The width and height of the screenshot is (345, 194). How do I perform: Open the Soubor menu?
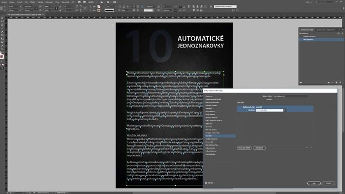(x=4, y=2)
